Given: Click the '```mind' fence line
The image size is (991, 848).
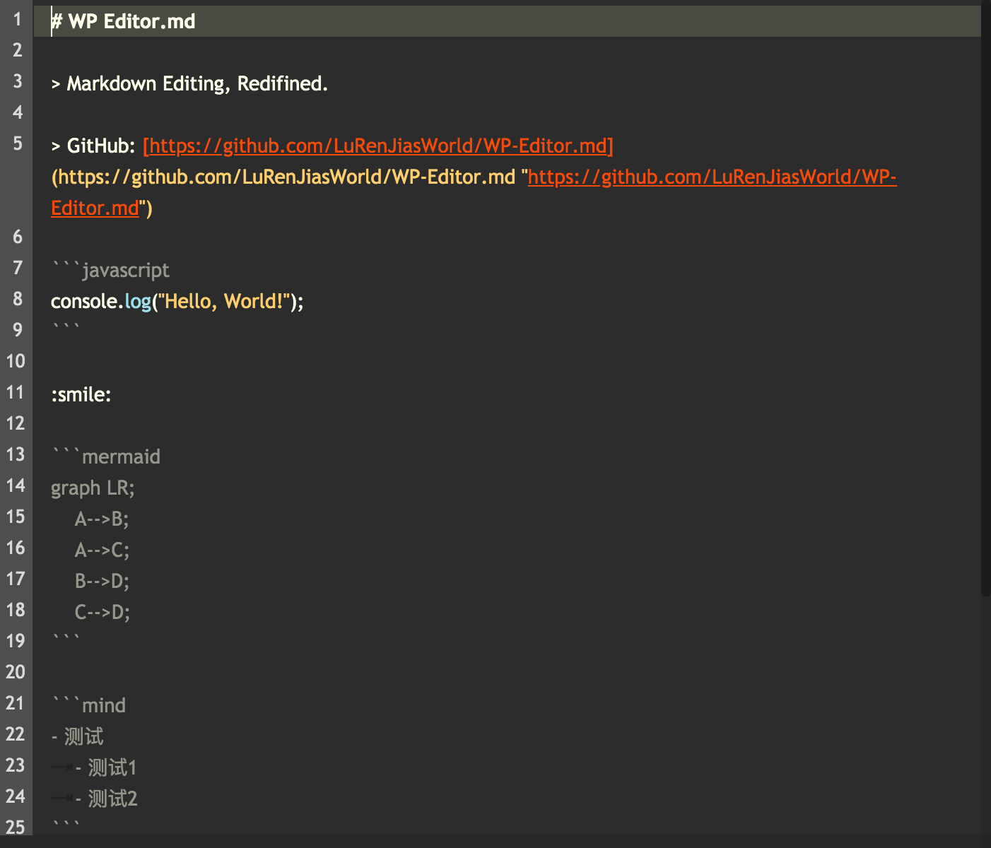Looking at the screenshot, I should (x=88, y=705).
